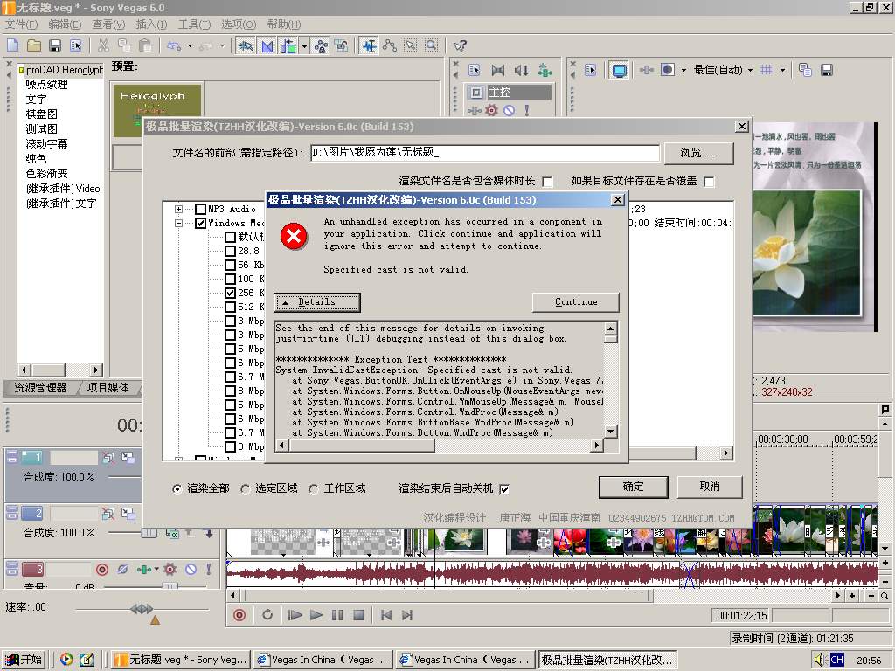Click the Copy icon in main toolbar
Image resolution: width=895 pixels, height=671 pixels.
pos(124,45)
